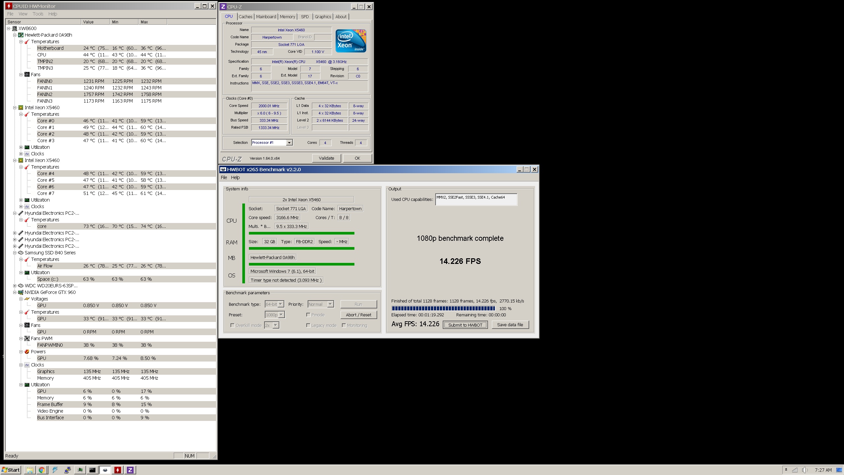
Task: Open the Help menu in HWBOT x265
Action: point(235,177)
